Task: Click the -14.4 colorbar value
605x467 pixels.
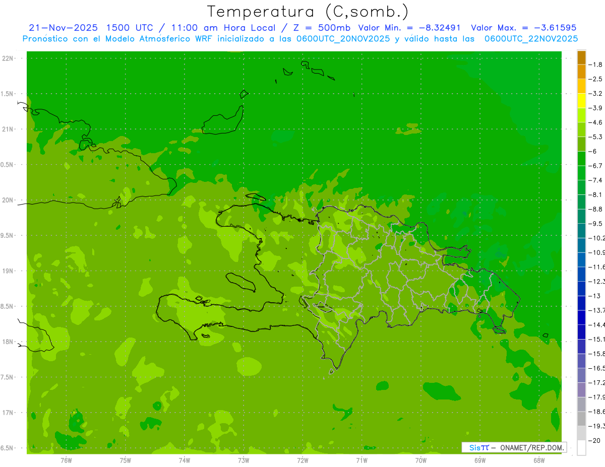Action: pyautogui.click(x=596, y=325)
